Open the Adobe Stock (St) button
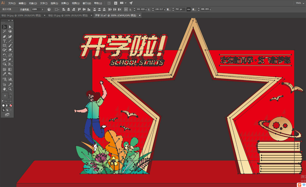 pos(116,3)
